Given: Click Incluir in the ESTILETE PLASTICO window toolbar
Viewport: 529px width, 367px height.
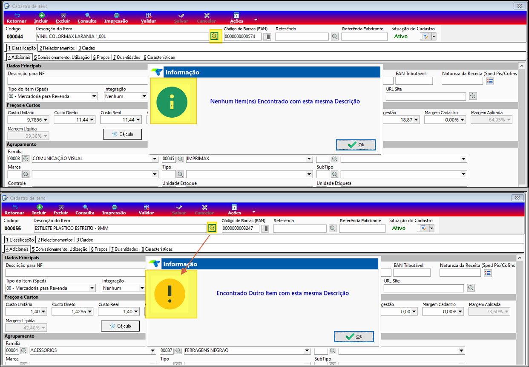Looking at the screenshot, I should point(39,210).
